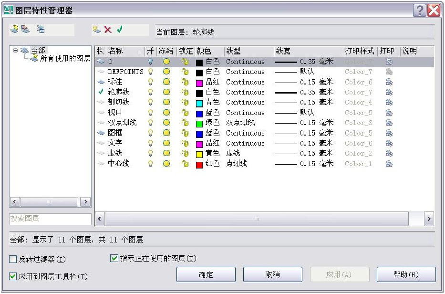Image resolution: width=445 pixels, height=294 pixels.
Task: Click the New Group Filter icon
Action: click(26, 29)
